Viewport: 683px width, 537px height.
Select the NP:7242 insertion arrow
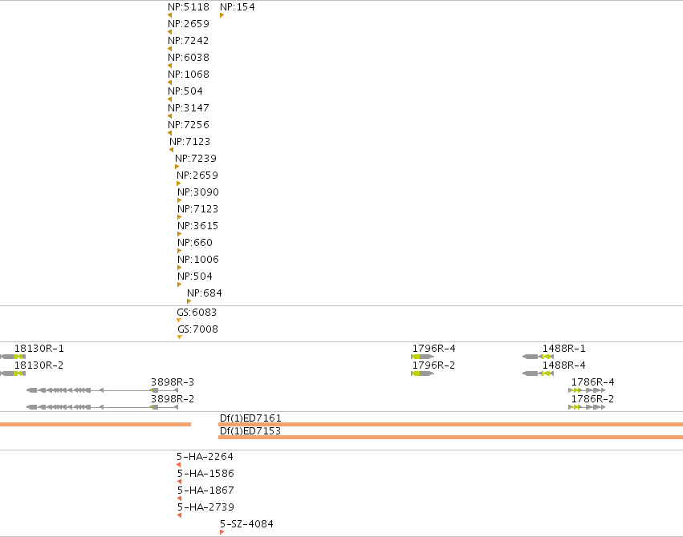pos(170,49)
